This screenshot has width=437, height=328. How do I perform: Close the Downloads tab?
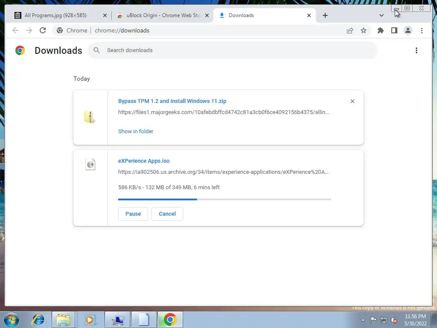309,15
